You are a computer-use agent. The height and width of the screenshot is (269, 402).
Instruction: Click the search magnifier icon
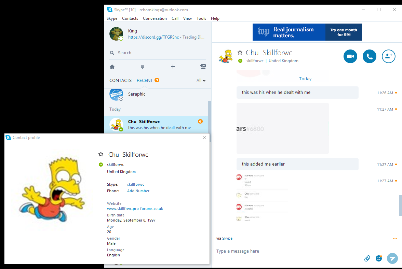pos(112,53)
